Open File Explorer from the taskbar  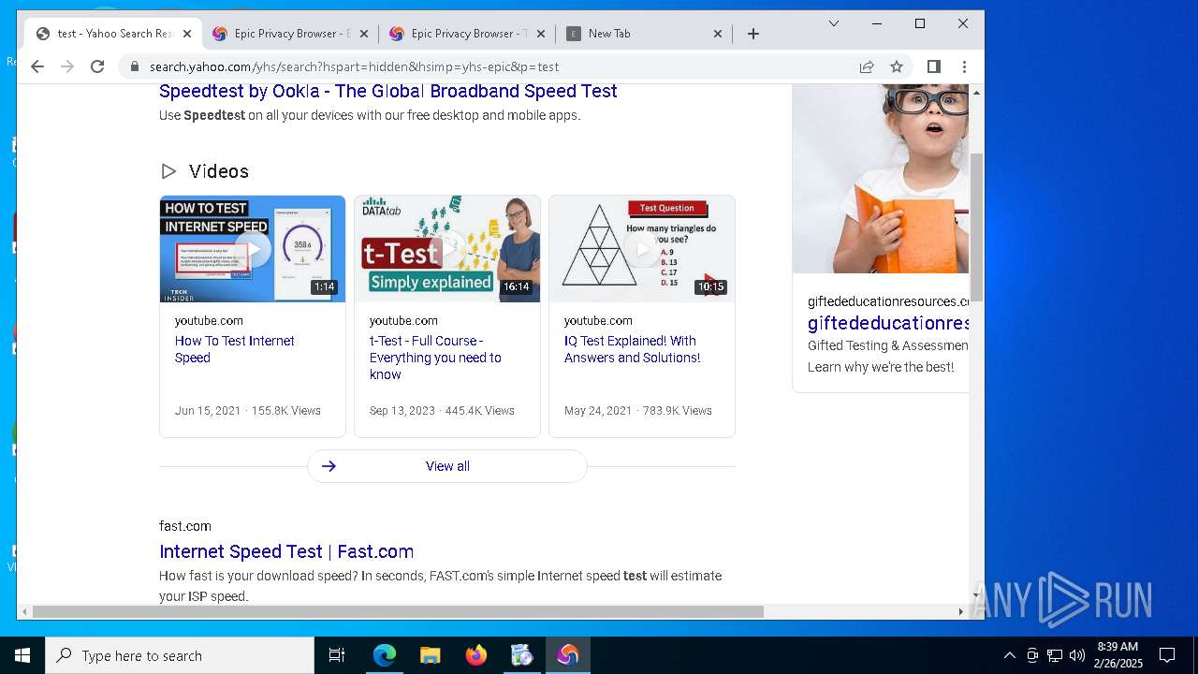point(430,655)
